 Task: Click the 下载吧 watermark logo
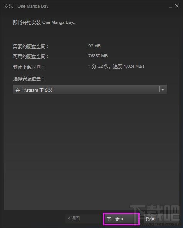tap(155, 212)
